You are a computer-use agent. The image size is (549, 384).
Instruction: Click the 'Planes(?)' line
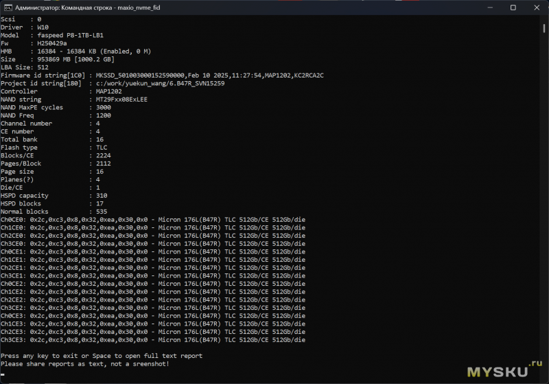tap(50, 180)
